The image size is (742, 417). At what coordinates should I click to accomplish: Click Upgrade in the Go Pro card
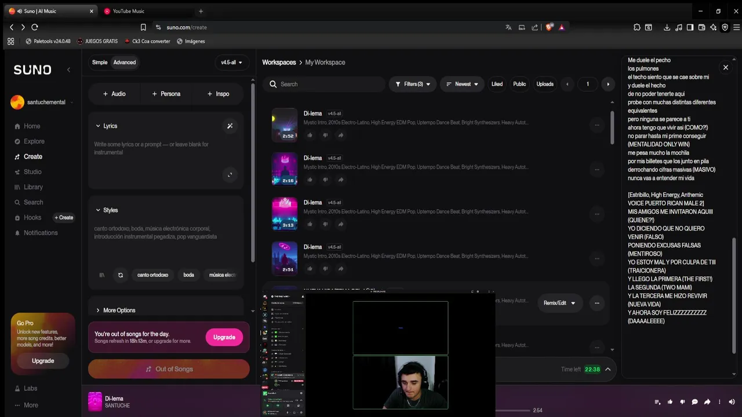pyautogui.click(x=43, y=361)
